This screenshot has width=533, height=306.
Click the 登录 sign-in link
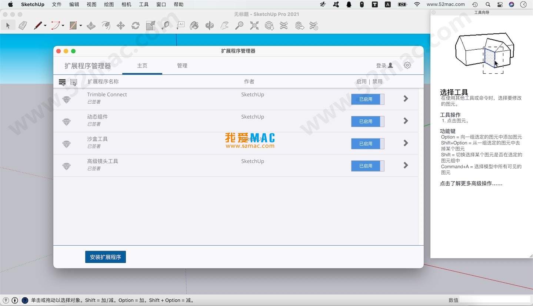[x=384, y=66]
